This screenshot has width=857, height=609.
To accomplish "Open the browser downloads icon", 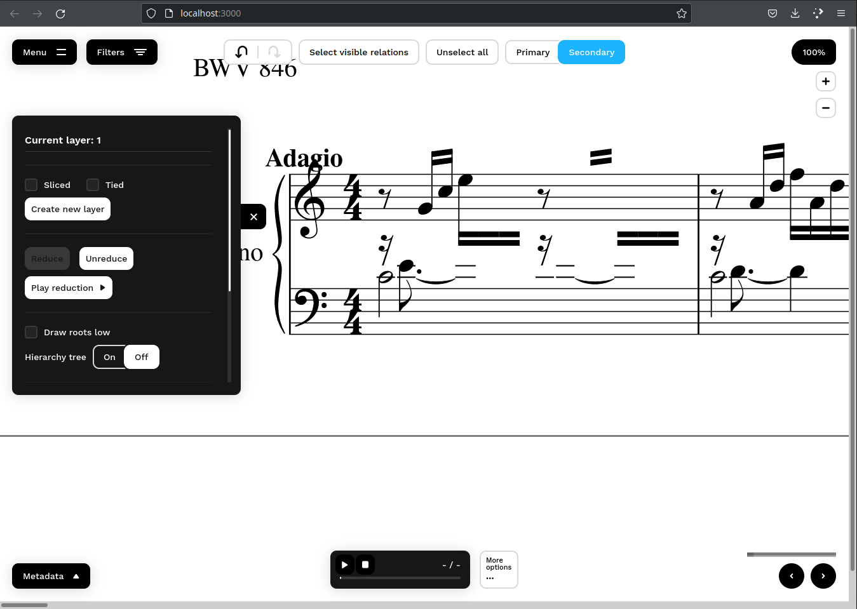I will (x=795, y=13).
